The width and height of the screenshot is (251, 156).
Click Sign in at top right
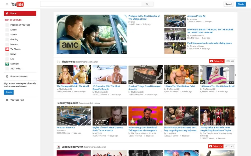241,4
